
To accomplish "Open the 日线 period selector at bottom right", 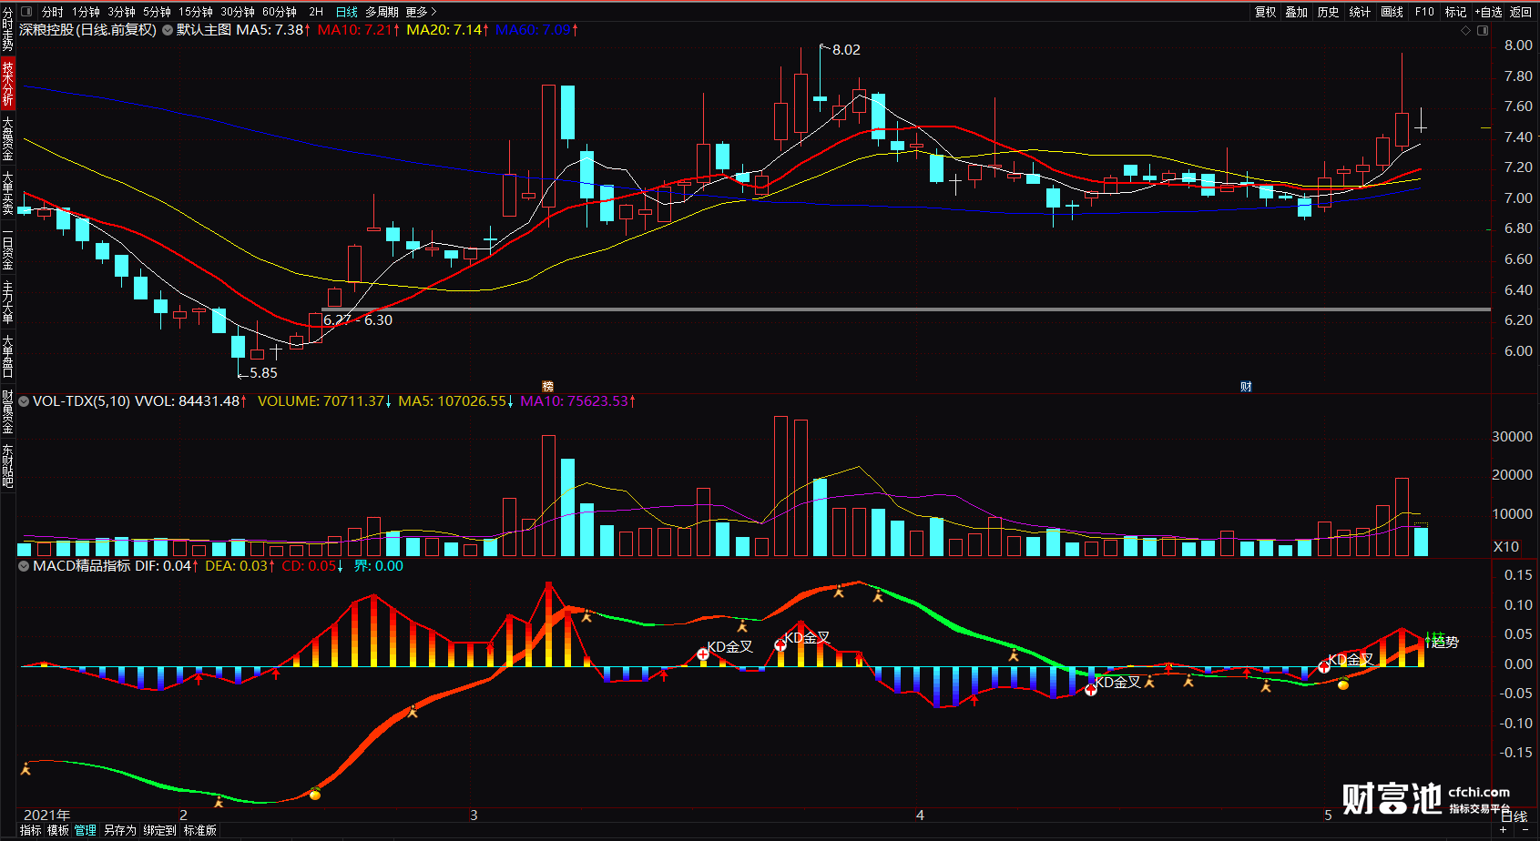I will point(1514,816).
